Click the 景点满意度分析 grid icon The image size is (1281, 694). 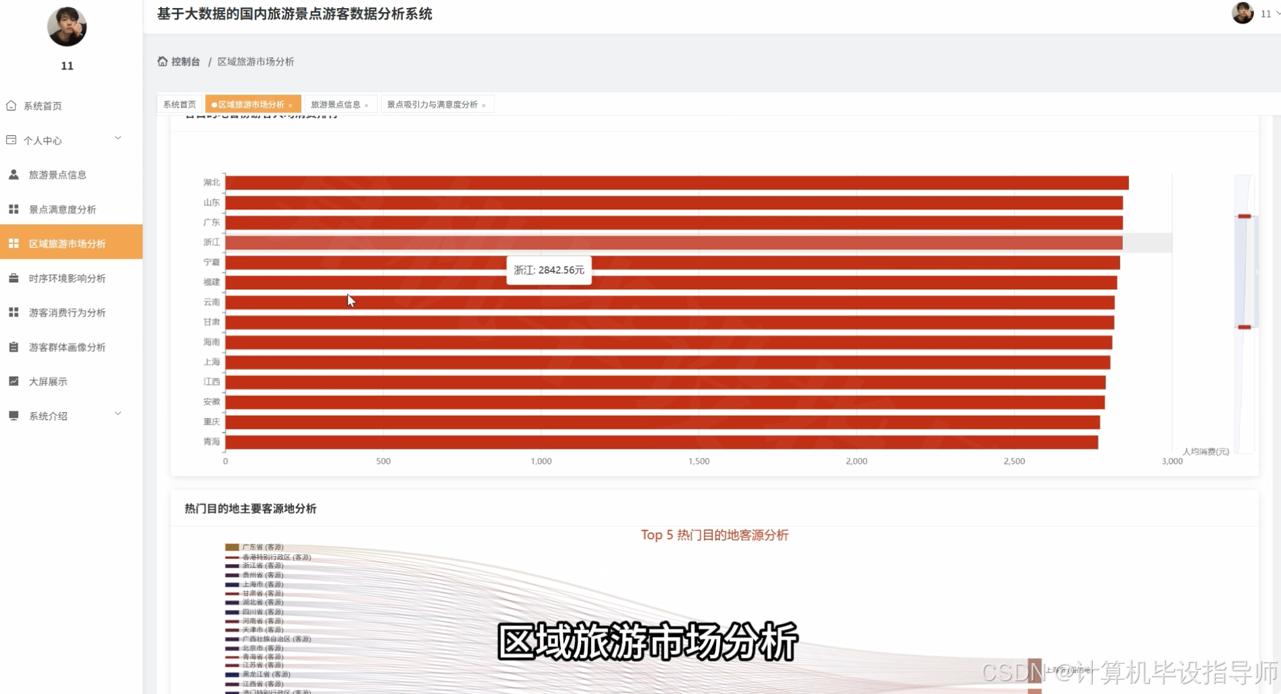[13, 208]
